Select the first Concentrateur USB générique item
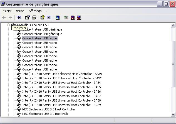Screen dimensions: 176x124 [42, 29]
